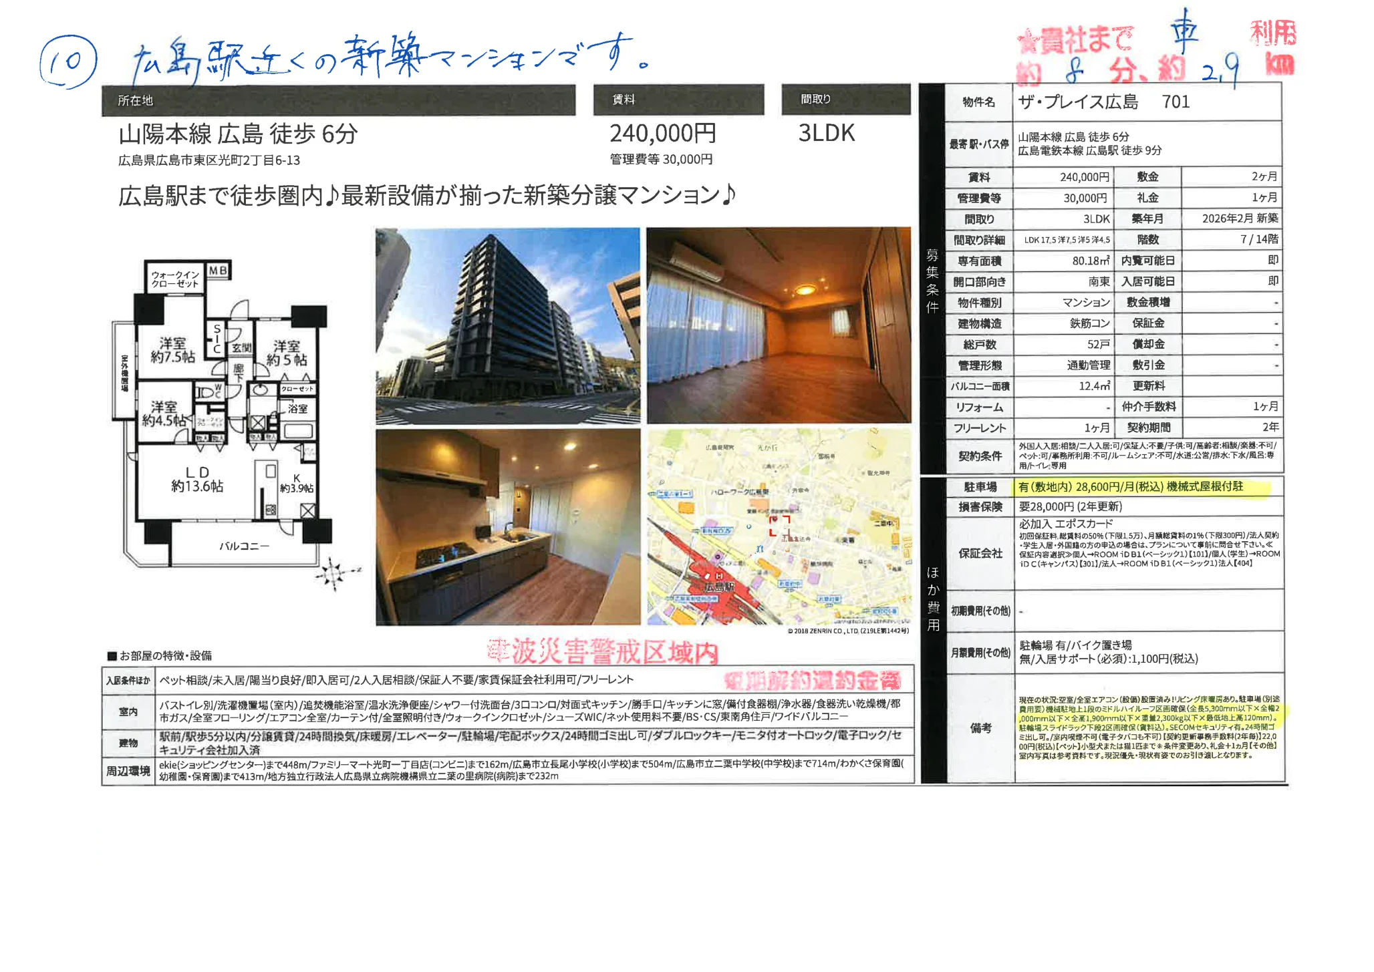Click the 物件名 row label

pos(979,102)
